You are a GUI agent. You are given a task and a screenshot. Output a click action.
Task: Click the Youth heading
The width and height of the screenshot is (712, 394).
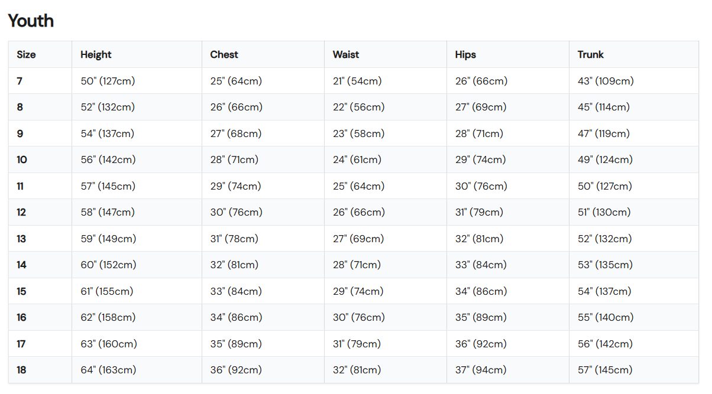click(31, 21)
